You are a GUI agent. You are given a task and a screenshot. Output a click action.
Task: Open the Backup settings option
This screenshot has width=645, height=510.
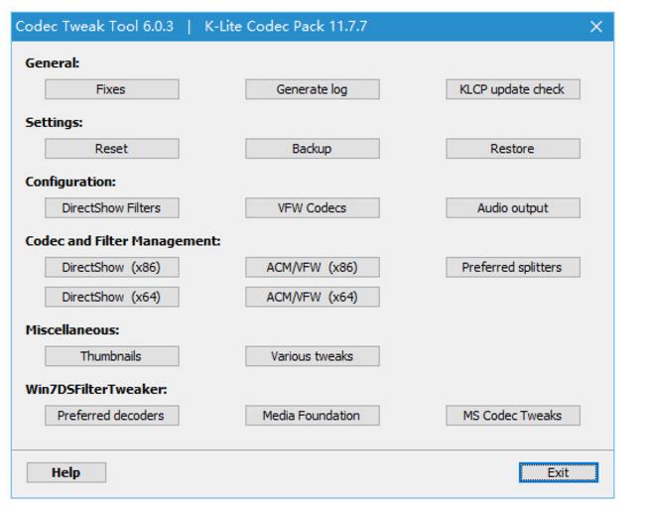pos(312,149)
